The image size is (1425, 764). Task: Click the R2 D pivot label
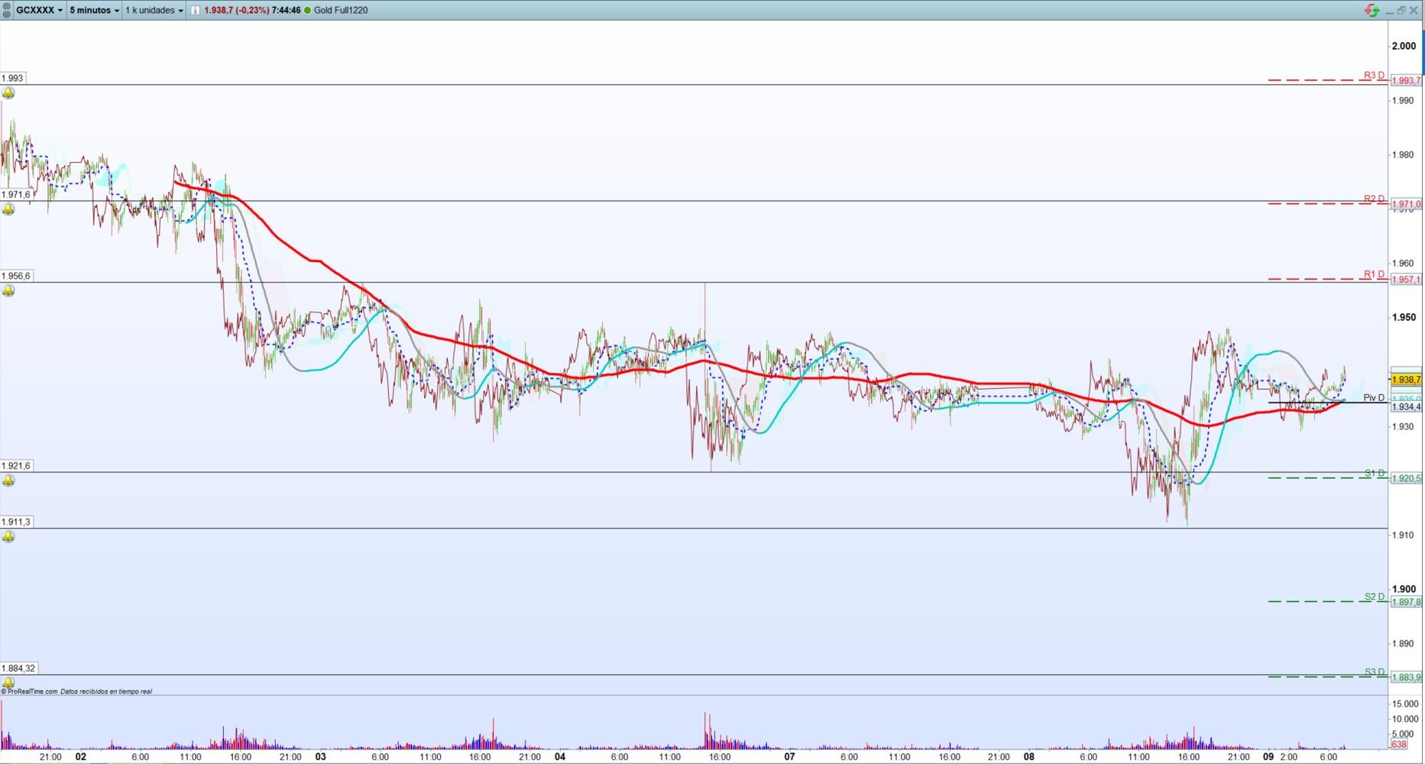click(x=1374, y=199)
